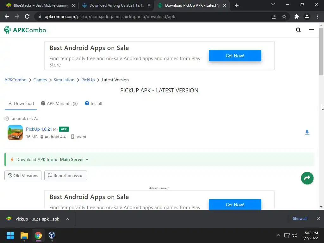Viewport: 324px width, 243px height.
Task: Expand Main Server dropdown
Action: 74,159
